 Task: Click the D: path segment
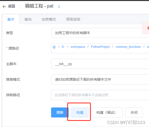pos(63,47)
